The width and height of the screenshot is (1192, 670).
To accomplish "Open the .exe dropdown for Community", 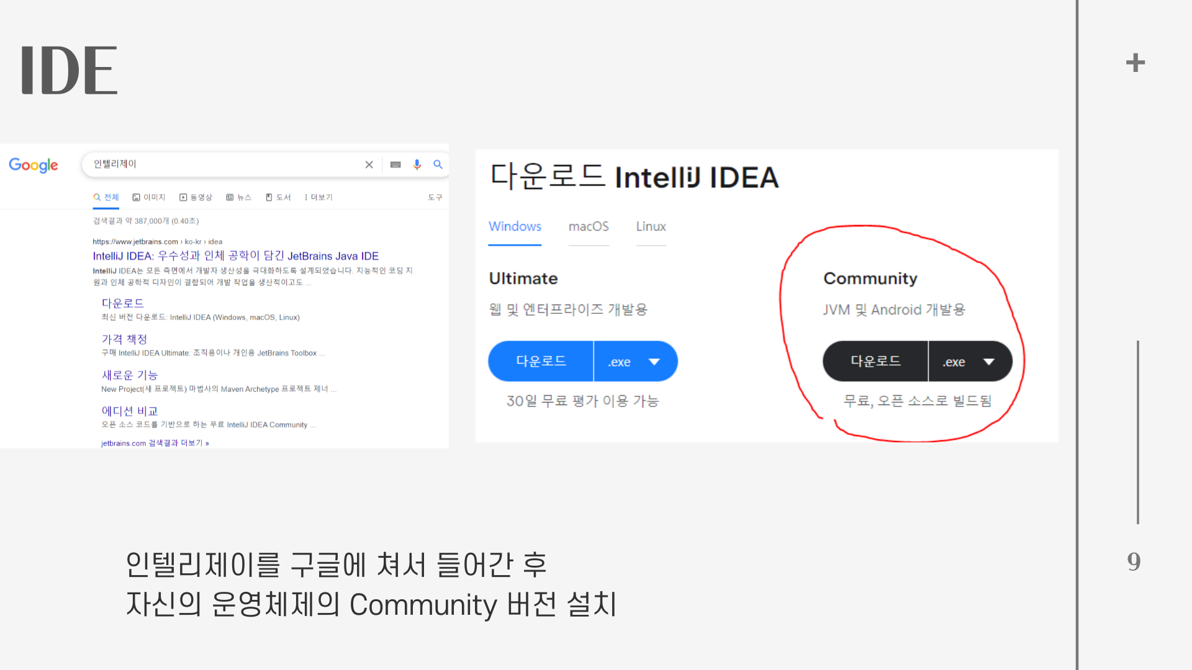I will [970, 362].
